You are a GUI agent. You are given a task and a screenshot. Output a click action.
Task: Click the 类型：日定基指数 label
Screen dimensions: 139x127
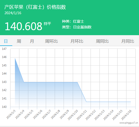pos(77,27)
